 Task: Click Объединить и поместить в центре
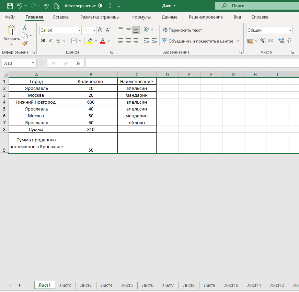tap(197, 41)
